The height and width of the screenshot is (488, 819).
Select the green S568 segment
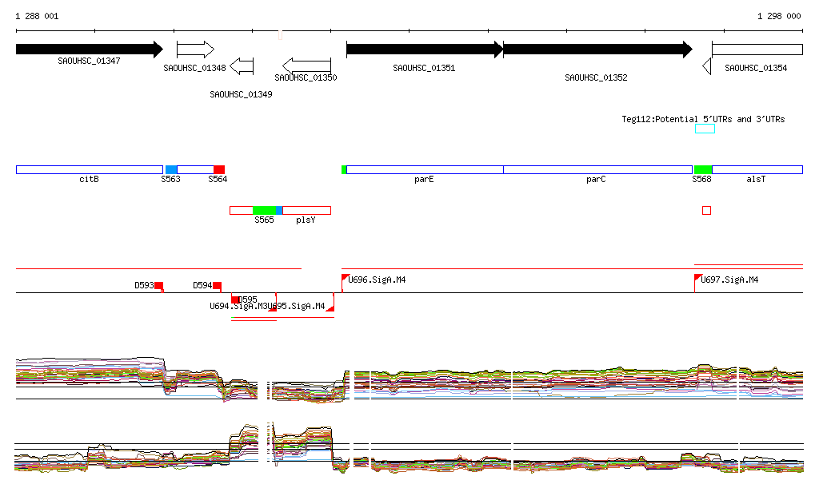703,170
